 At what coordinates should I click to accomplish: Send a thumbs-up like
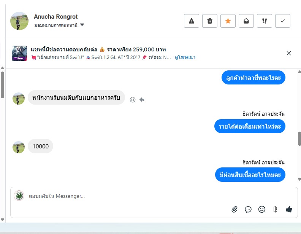[x=289, y=209]
